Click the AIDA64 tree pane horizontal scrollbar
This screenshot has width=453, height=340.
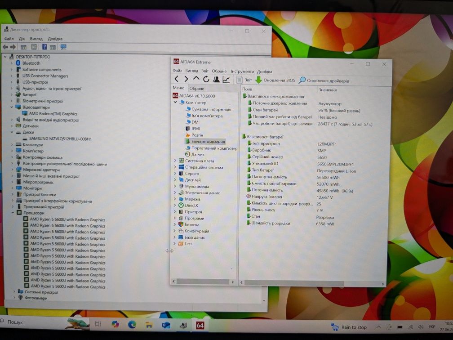[203, 282]
